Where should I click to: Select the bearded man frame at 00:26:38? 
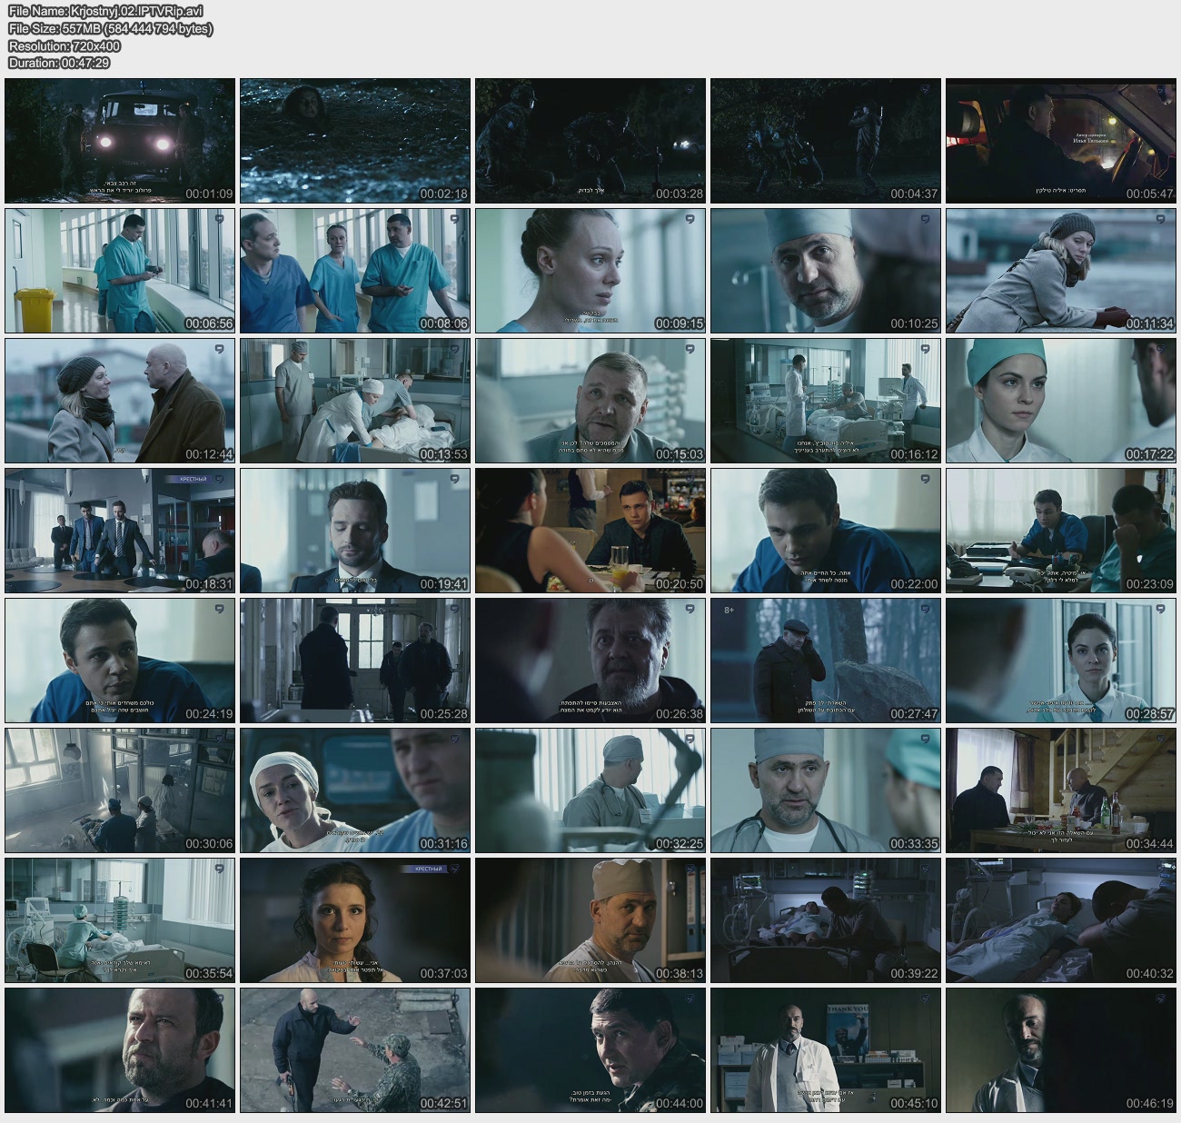tap(590, 661)
